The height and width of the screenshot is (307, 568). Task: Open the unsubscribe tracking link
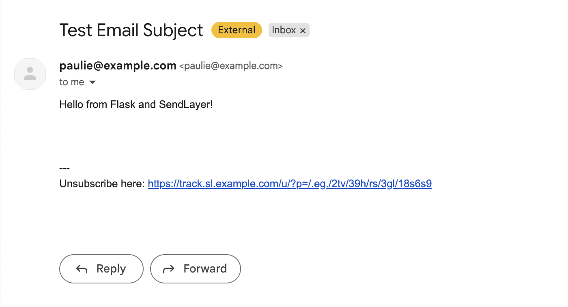point(289,184)
